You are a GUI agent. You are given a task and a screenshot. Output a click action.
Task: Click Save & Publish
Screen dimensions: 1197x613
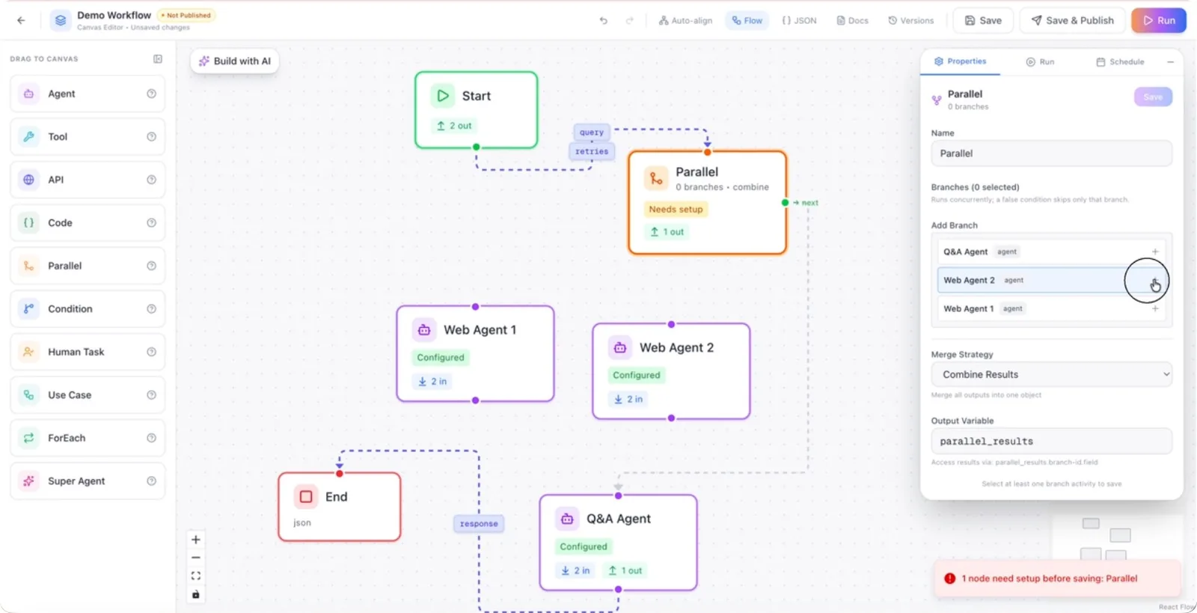point(1072,20)
